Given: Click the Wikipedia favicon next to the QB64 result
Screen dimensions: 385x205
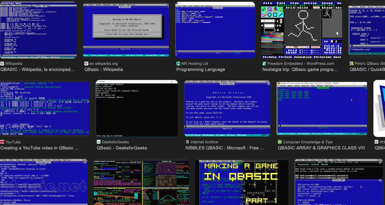Looking at the screenshot, I should point(376,142).
